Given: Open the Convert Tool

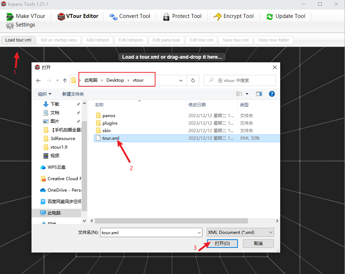Looking at the screenshot, I should click(x=130, y=16).
